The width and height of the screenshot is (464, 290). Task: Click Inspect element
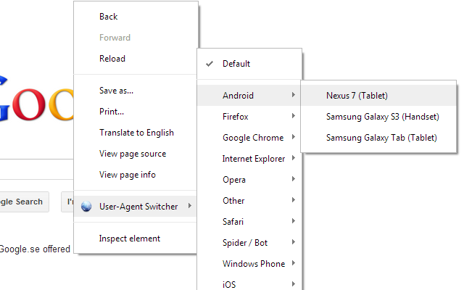click(130, 239)
